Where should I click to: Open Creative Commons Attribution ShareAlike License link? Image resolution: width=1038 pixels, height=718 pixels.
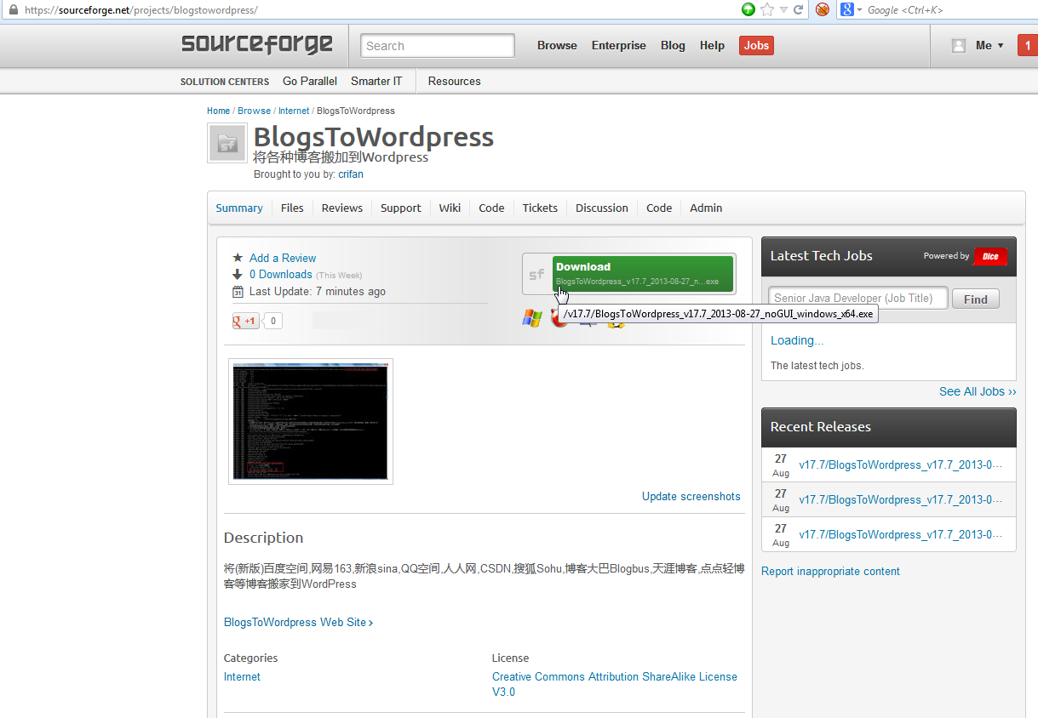click(615, 684)
